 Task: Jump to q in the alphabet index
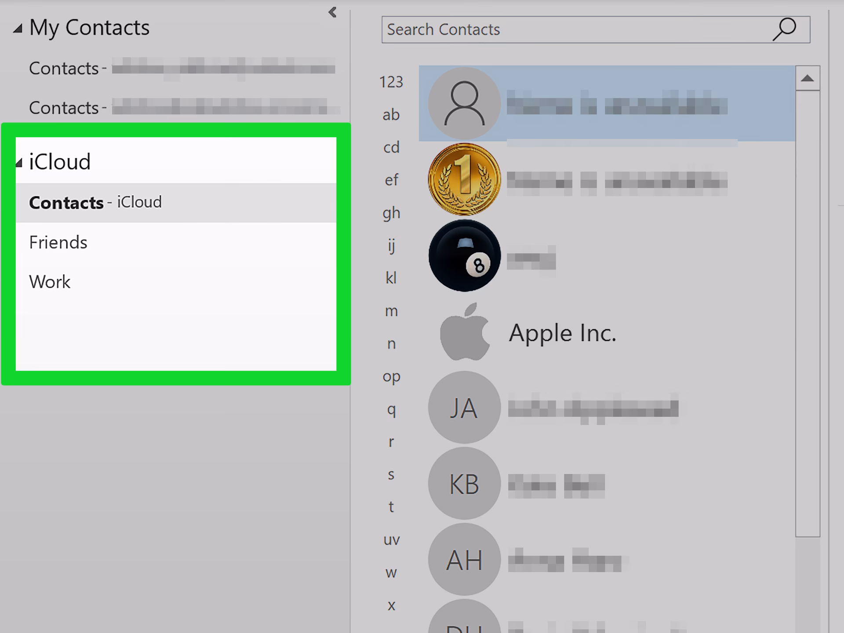pos(391,410)
